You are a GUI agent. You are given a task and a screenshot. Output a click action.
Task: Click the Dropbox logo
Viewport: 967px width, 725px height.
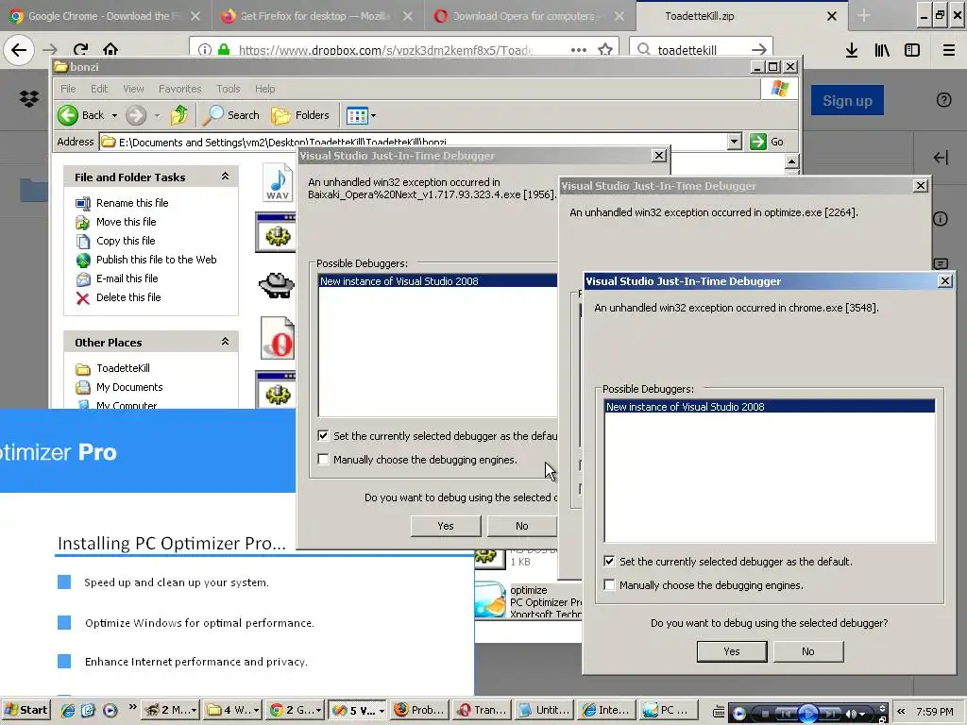pos(29,98)
